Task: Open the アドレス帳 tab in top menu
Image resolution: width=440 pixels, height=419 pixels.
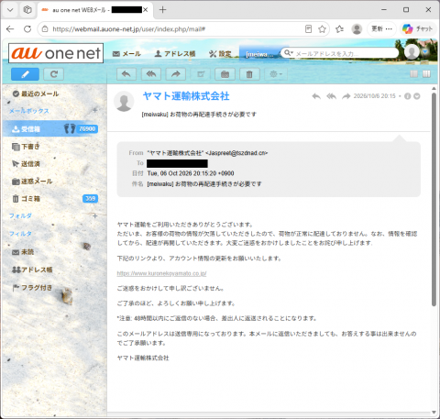Action: [x=175, y=54]
